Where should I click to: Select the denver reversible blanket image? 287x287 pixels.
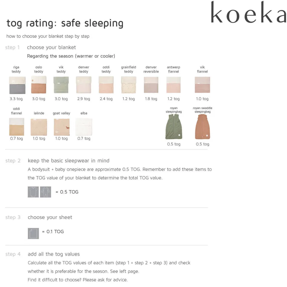pos(151,85)
